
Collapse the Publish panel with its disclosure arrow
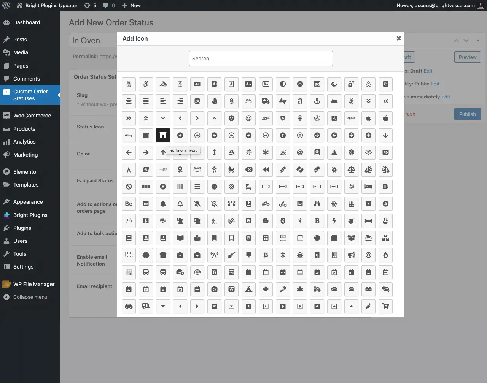tap(478, 40)
